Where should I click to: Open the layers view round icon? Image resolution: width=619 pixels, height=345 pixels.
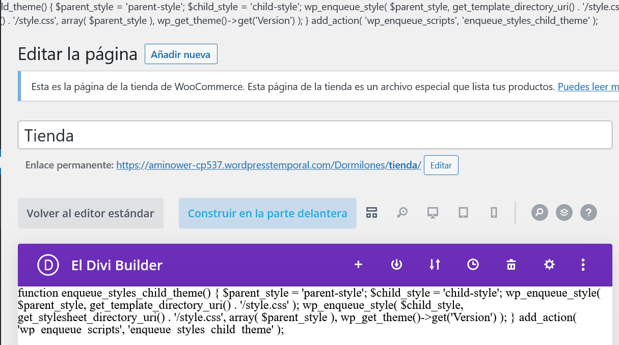564,212
